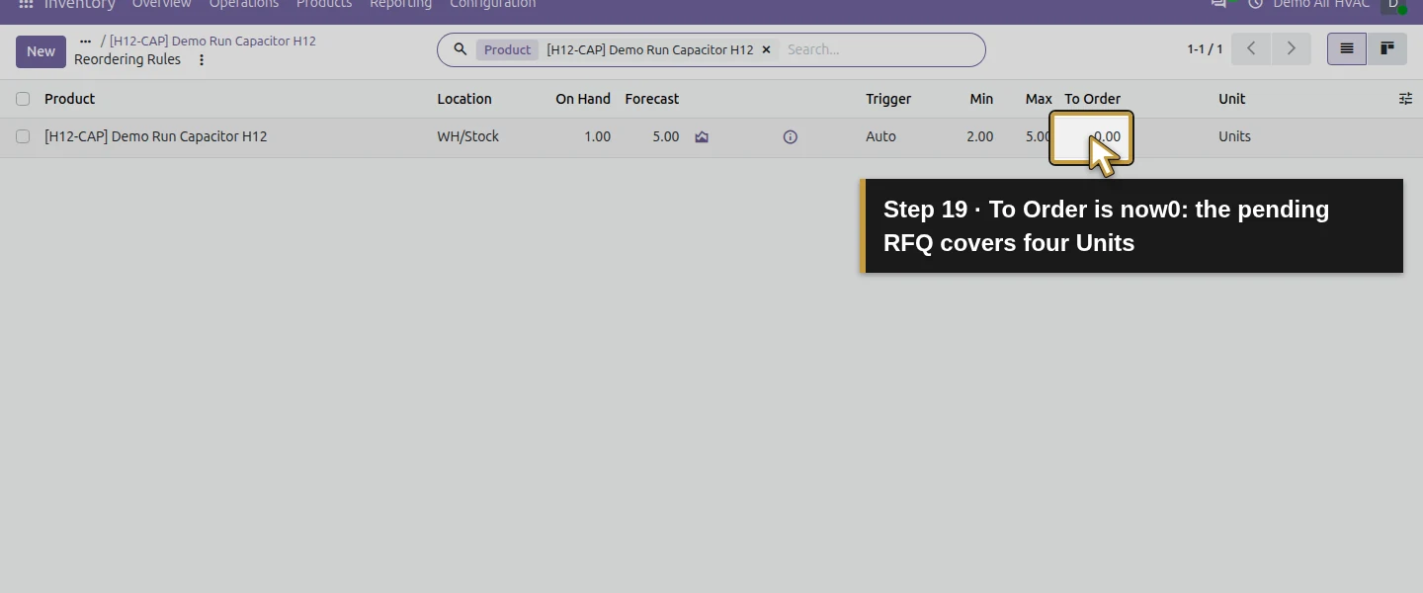The width and height of the screenshot is (1423, 593).
Task: Sort by the On Hand column header
Action: pos(583,99)
